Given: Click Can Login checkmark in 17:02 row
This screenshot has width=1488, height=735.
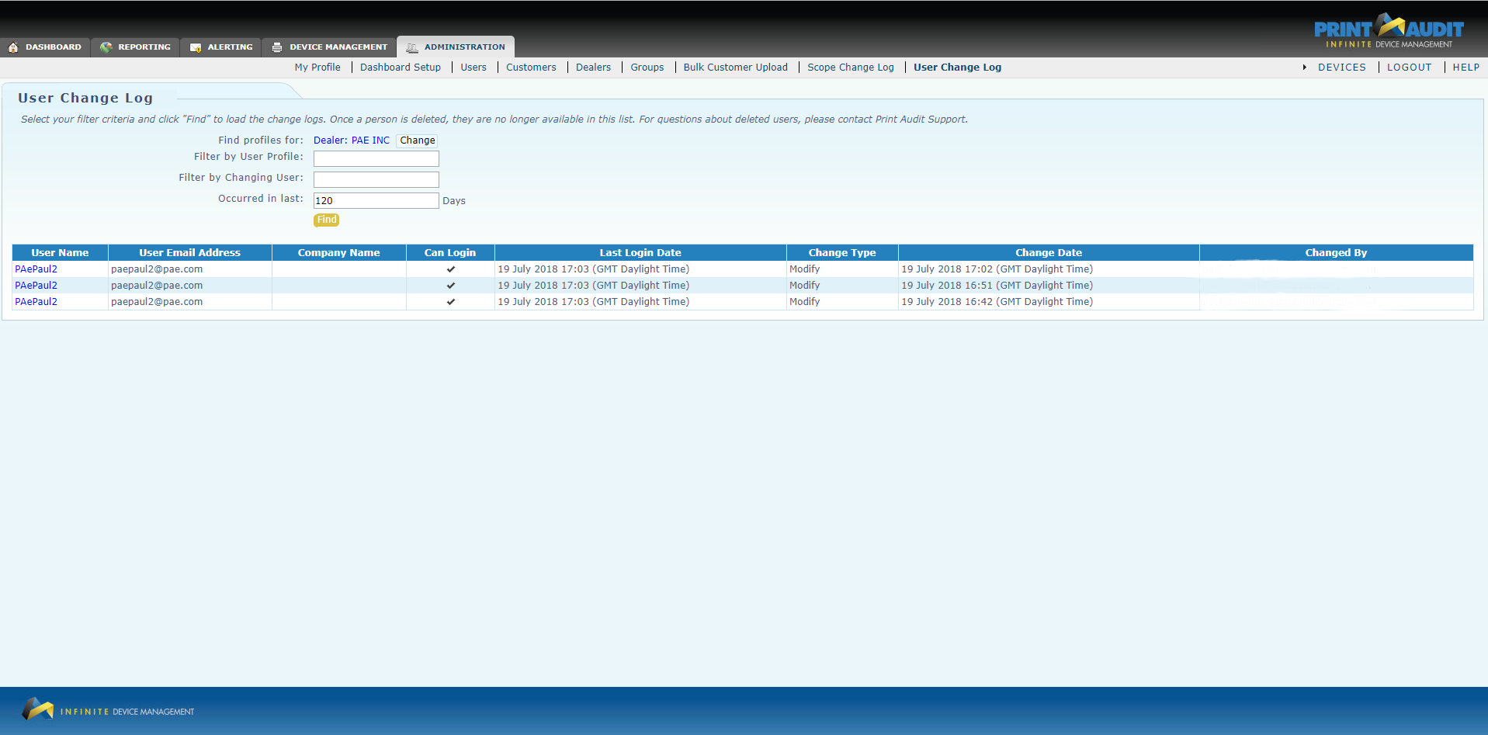Looking at the screenshot, I should [x=451, y=269].
